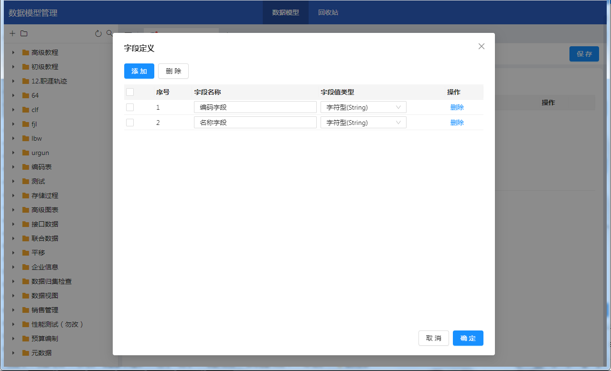Click the blue 添加 button
This screenshot has height=371, width=611.
click(139, 71)
